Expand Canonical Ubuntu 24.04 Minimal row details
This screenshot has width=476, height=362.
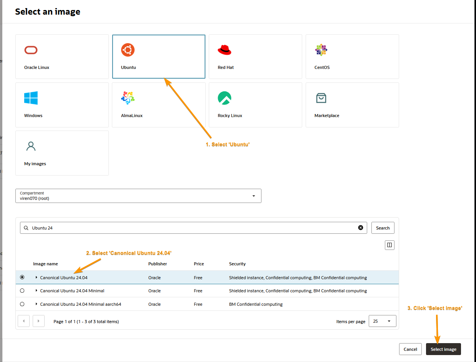pos(37,291)
